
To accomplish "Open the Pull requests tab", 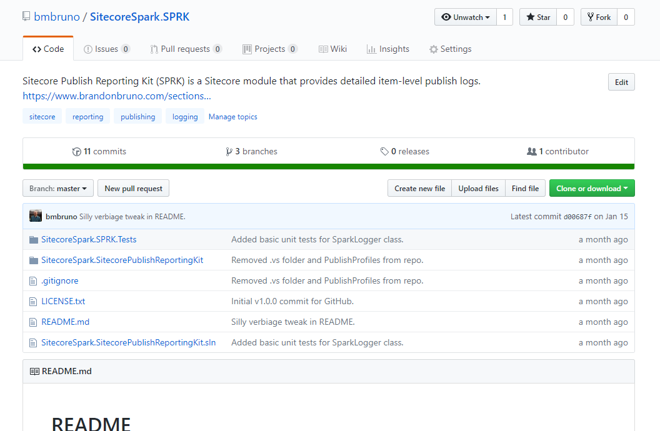I will pyautogui.click(x=186, y=49).
